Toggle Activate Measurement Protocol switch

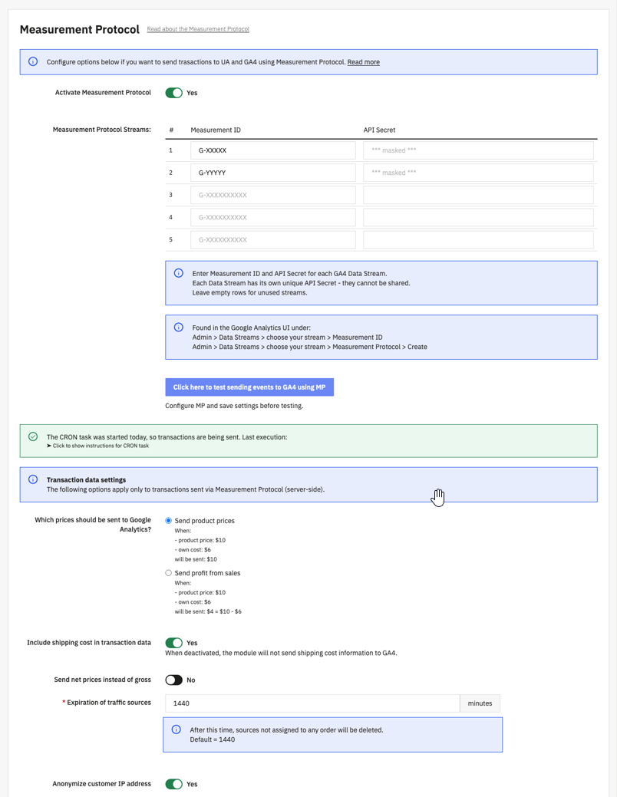pyautogui.click(x=174, y=93)
